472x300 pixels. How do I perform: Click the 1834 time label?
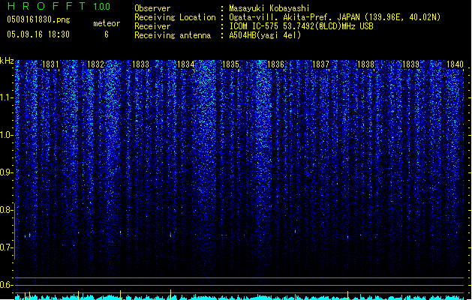tap(186, 64)
